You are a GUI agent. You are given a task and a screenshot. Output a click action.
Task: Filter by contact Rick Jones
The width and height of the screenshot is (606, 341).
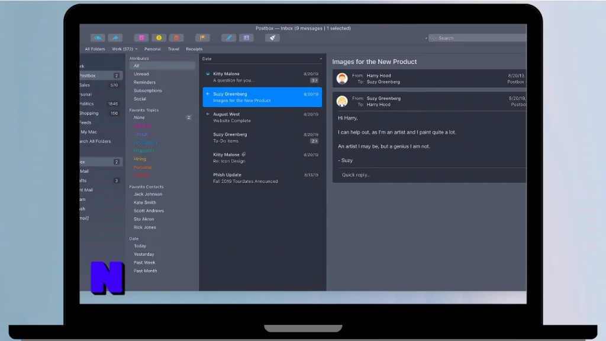coord(145,227)
